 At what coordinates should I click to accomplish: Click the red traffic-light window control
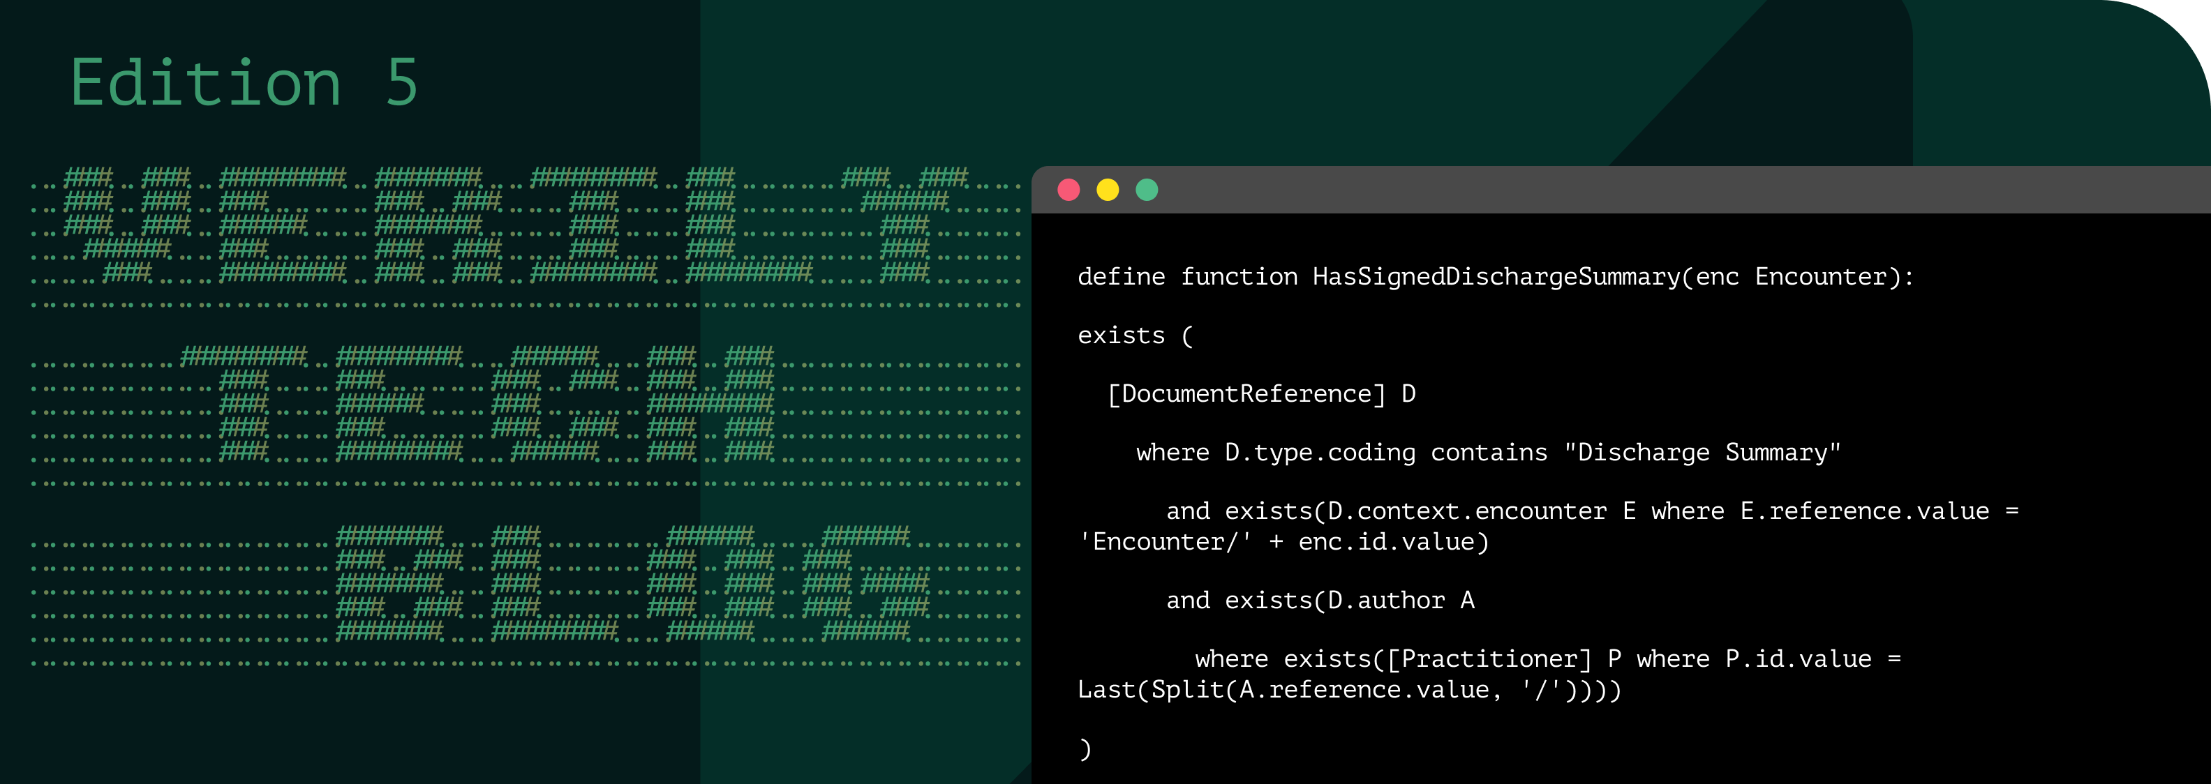1069,190
